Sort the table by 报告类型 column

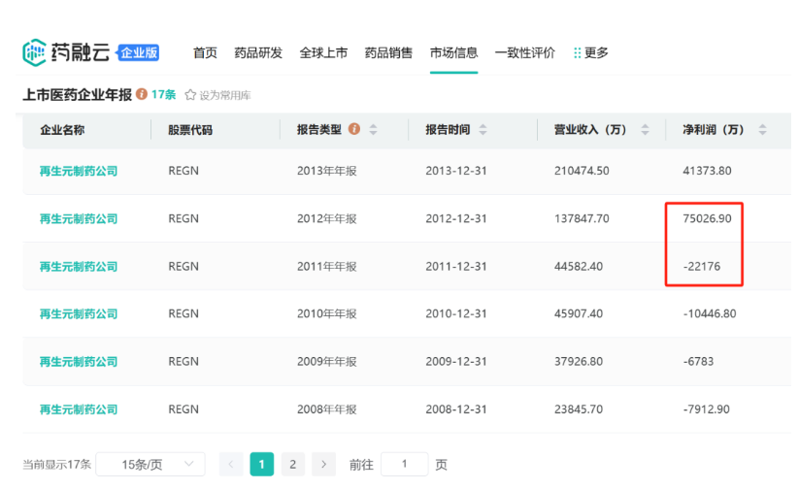[x=373, y=129]
